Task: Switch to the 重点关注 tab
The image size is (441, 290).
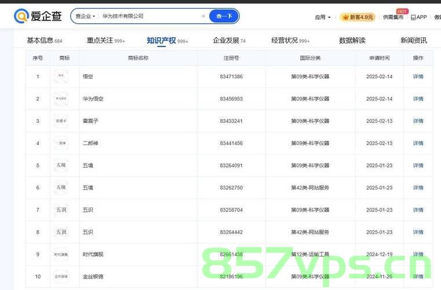Action: [105, 41]
